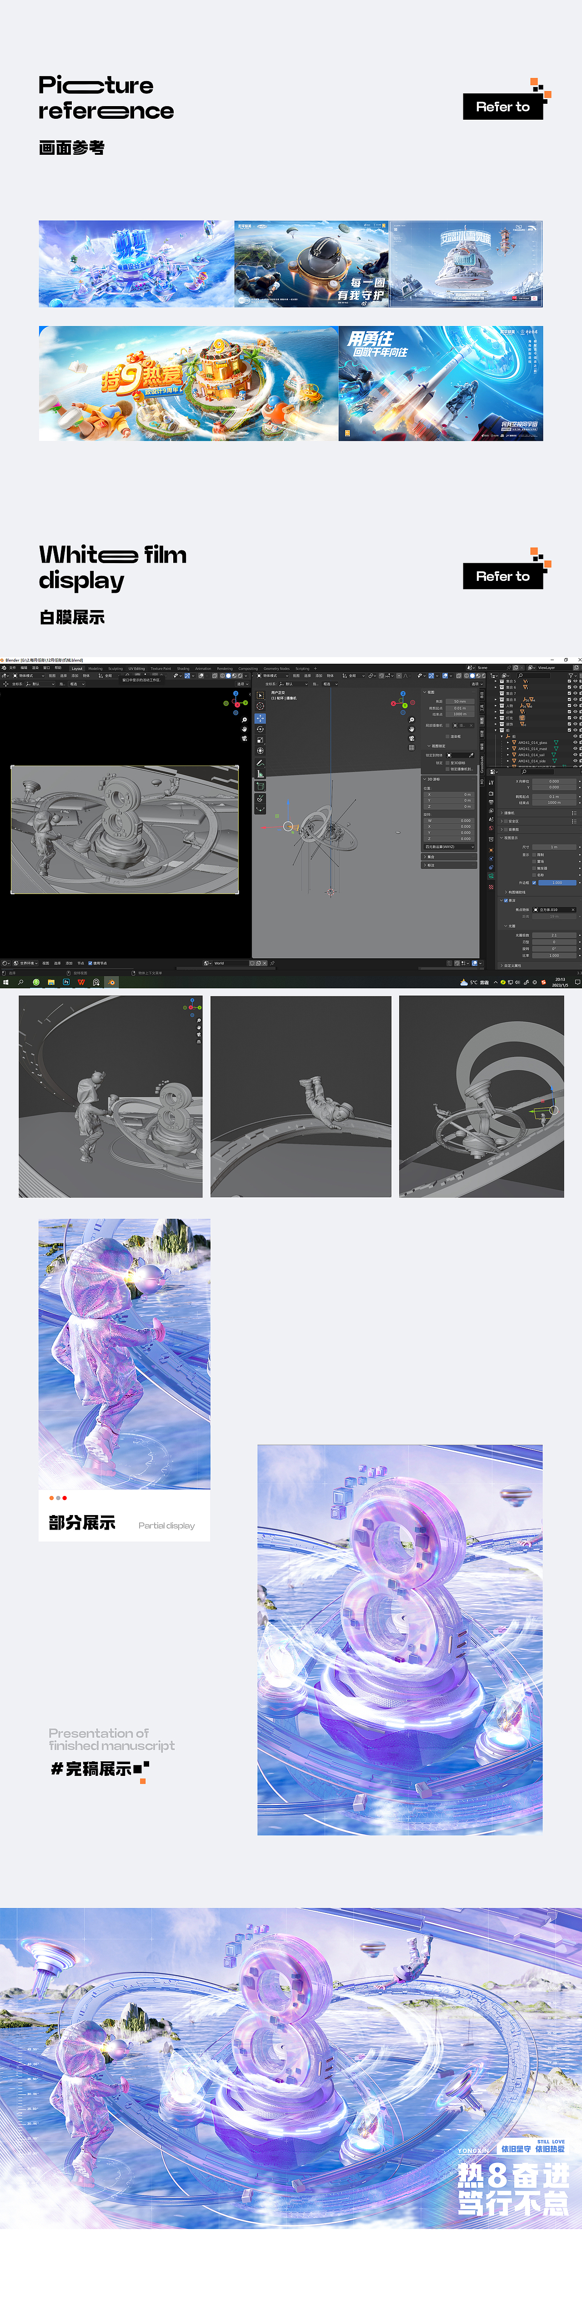
Task: Select the 人物 collection in outliner
Action: (x=510, y=706)
